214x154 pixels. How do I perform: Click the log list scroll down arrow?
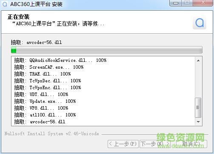pyautogui.click(x=198, y=122)
